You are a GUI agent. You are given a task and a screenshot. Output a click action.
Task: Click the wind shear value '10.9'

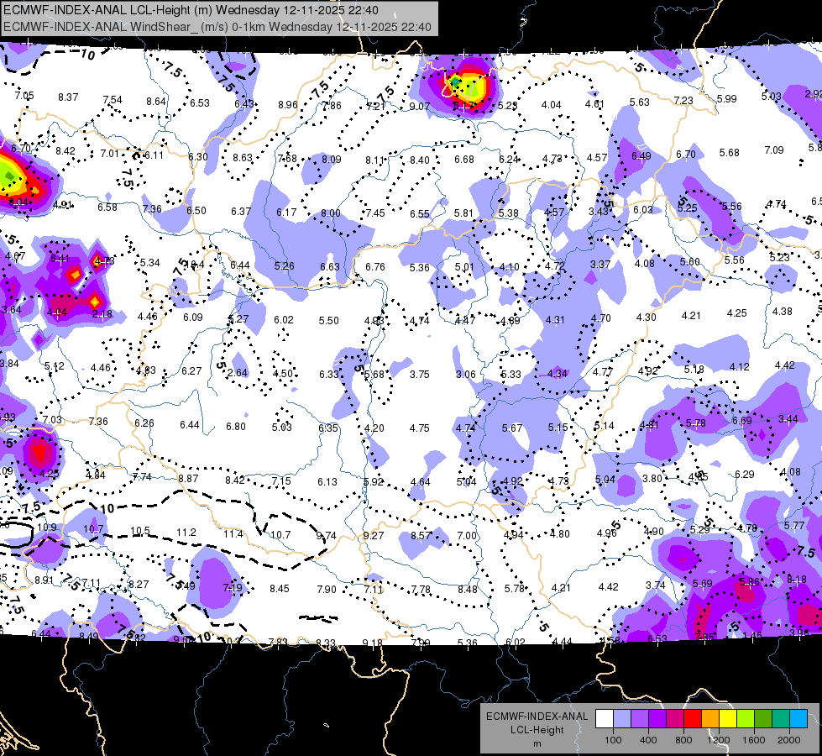[47, 528]
